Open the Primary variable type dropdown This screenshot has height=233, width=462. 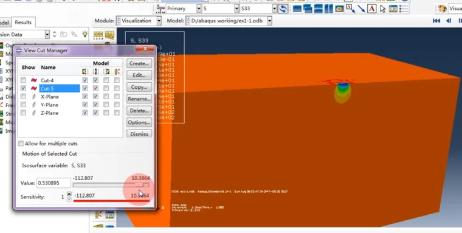[199, 9]
